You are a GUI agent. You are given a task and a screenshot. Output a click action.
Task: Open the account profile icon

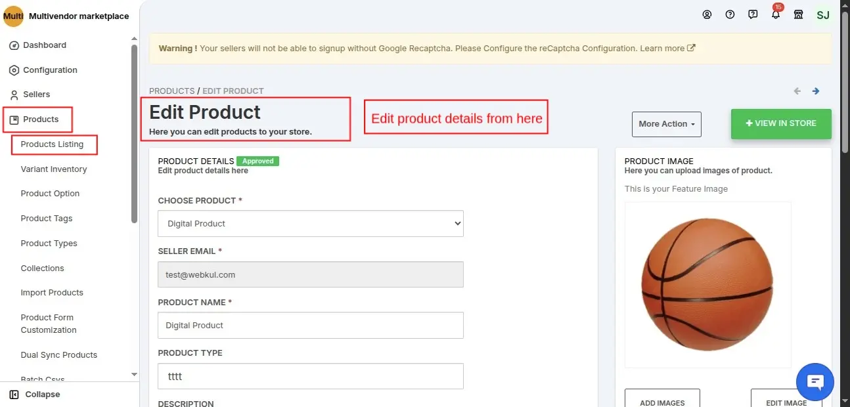click(x=707, y=14)
